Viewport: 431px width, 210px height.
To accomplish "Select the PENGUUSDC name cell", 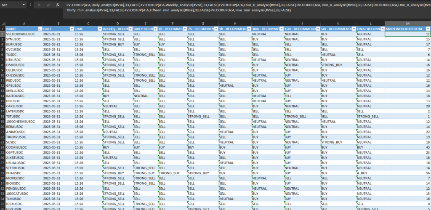I will (24, 189).
